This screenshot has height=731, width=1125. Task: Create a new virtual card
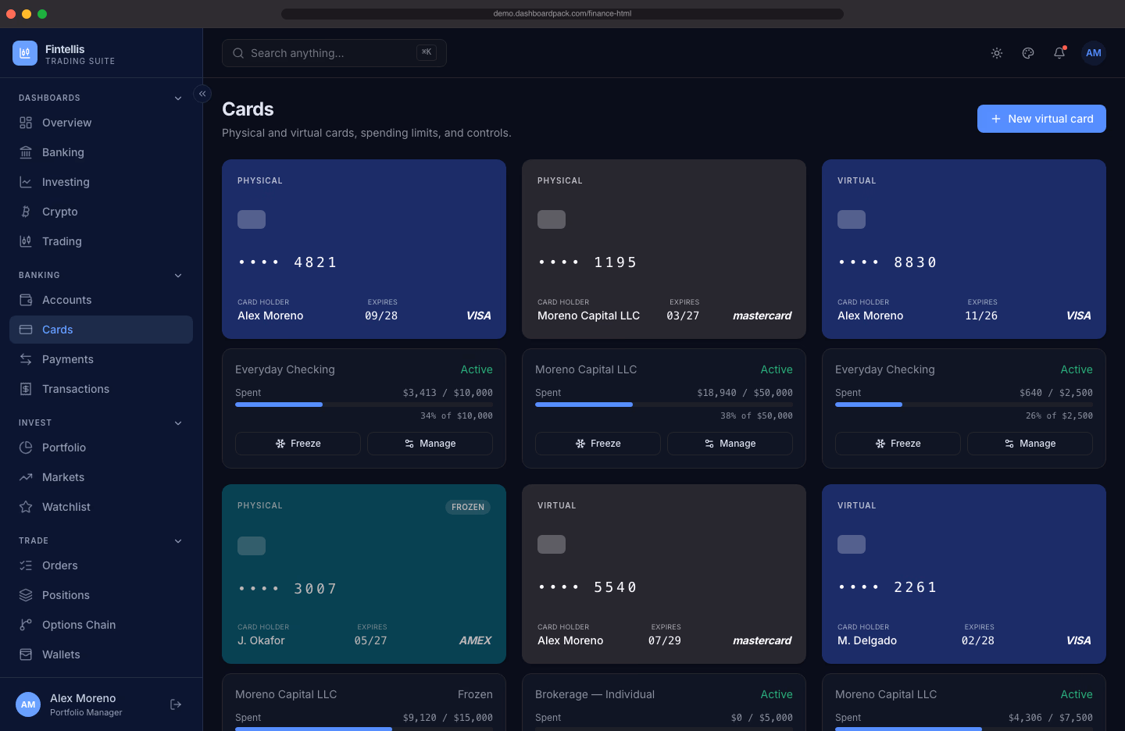coord(1041,119)
